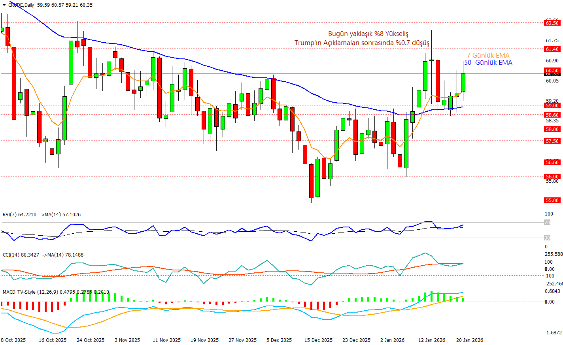Select the 55.00 bottom price level label
563x345 pixels.
[x=552, y=200]
